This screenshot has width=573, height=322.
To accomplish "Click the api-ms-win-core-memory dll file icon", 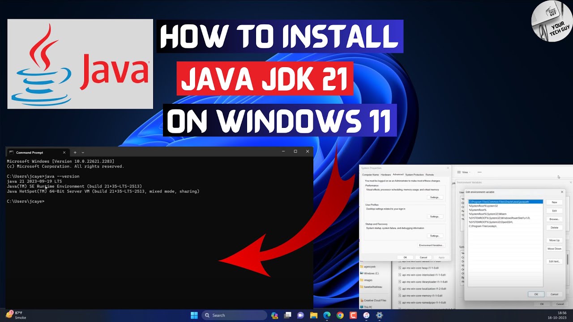I will [399, 296].
